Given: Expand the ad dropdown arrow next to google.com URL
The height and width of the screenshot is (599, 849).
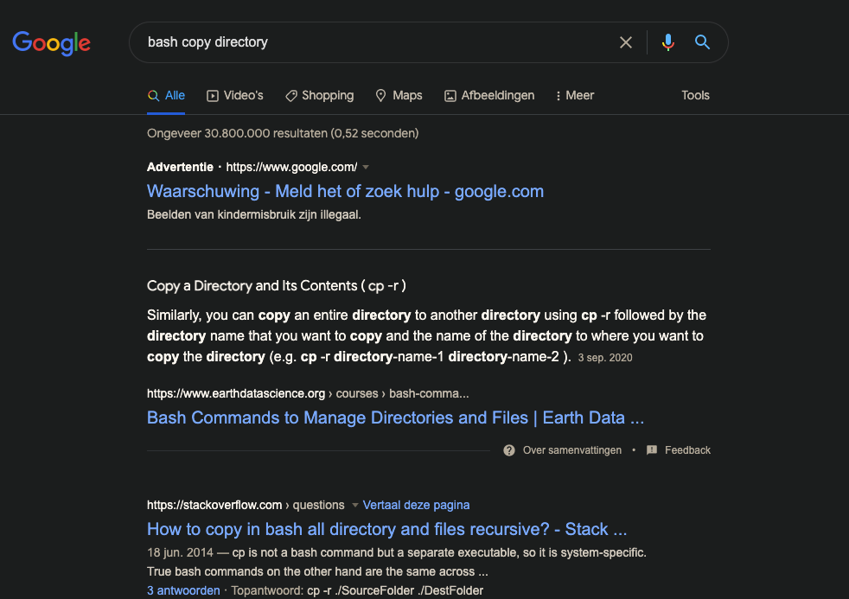Looking at the screenshot, I should pos(366,167).
